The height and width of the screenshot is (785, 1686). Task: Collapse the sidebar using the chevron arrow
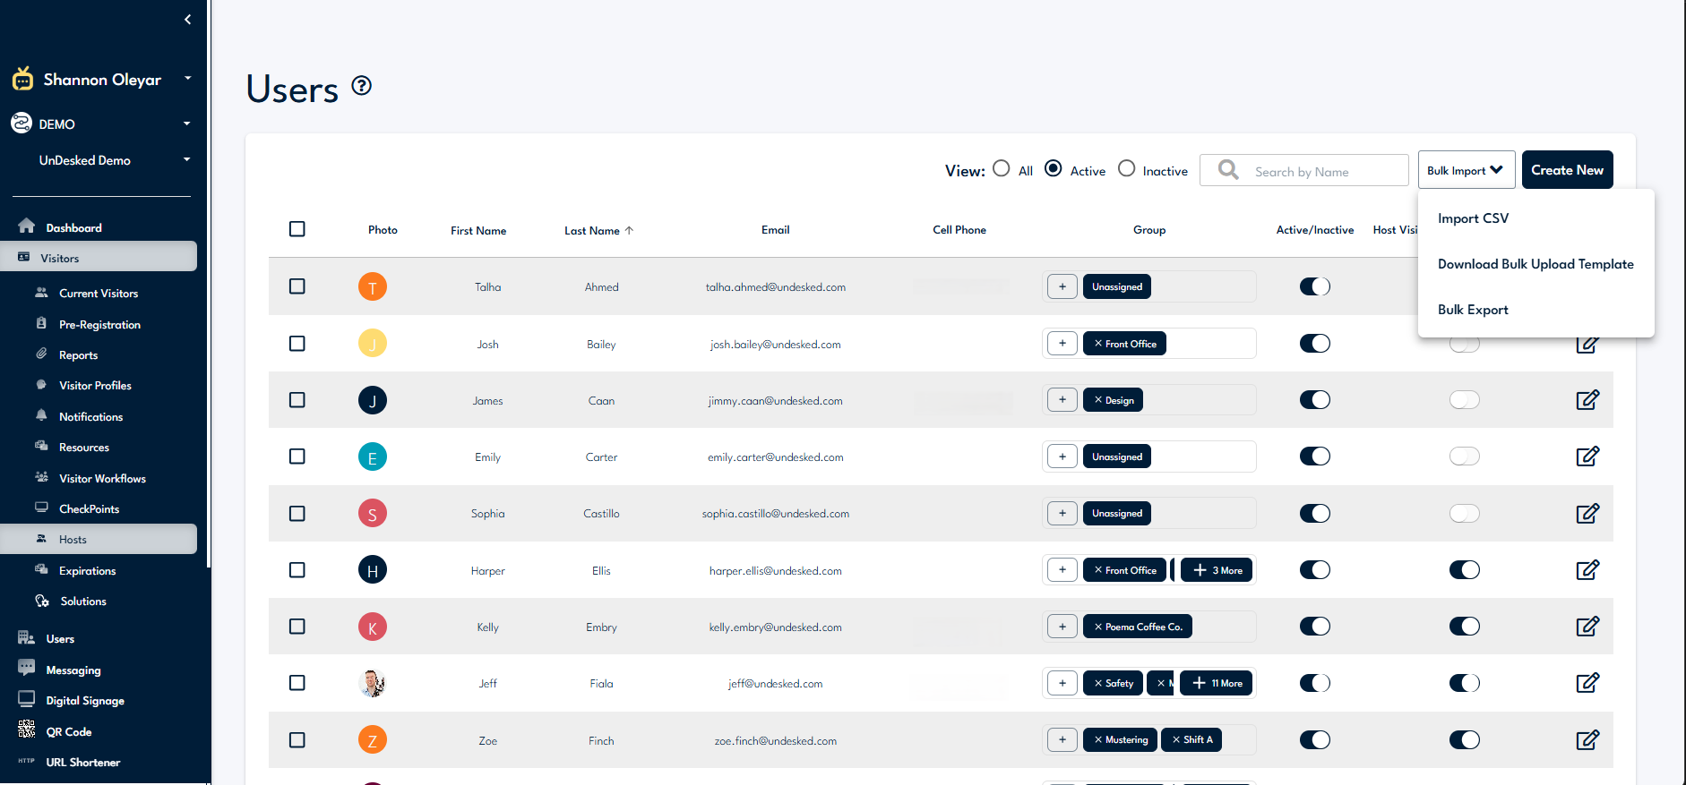click(187, 20)
